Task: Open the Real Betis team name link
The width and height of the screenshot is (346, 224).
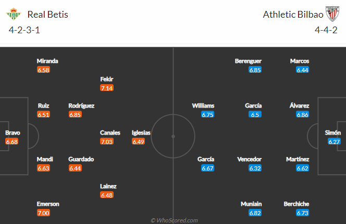Action: (x=47, y=15)
